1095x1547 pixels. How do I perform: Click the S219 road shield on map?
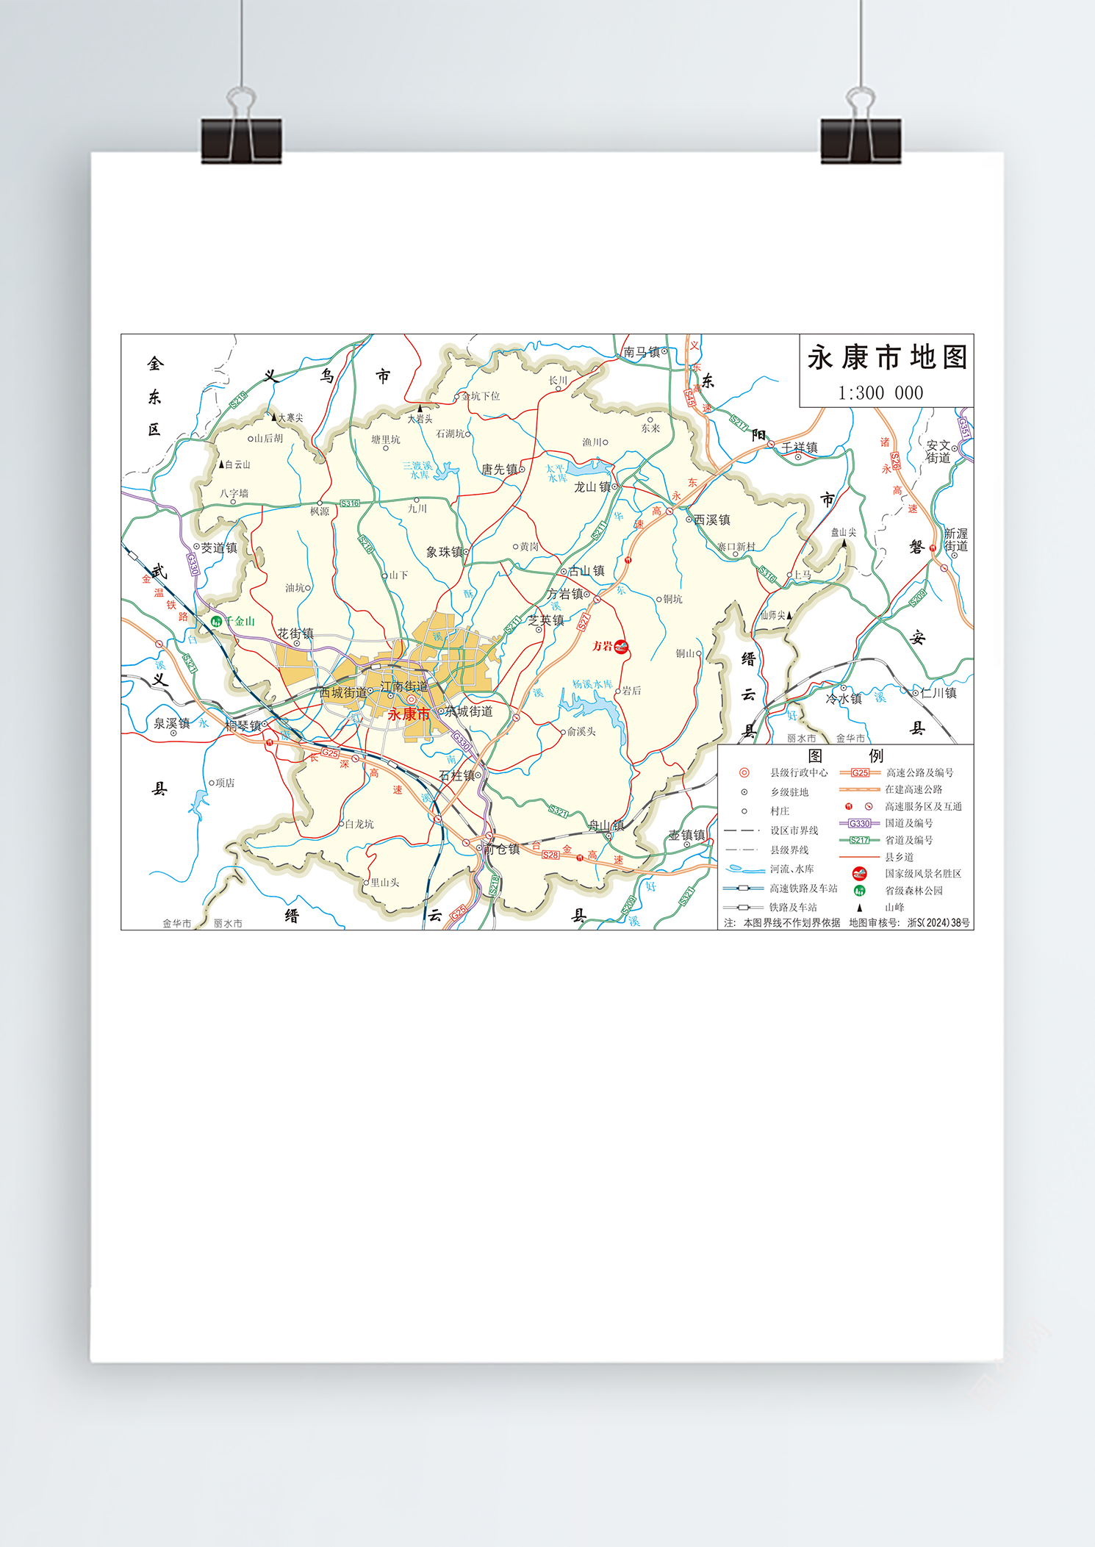(238, 400)
